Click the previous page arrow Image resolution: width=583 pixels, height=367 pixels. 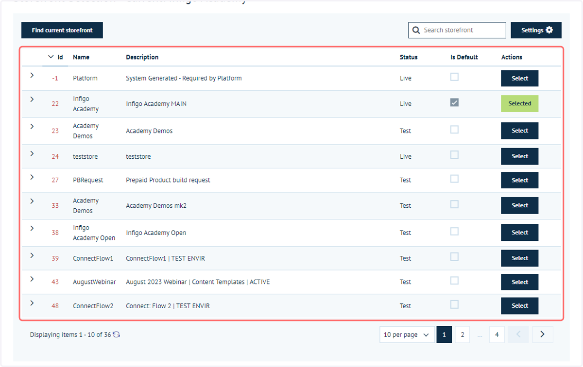point(518,334)
